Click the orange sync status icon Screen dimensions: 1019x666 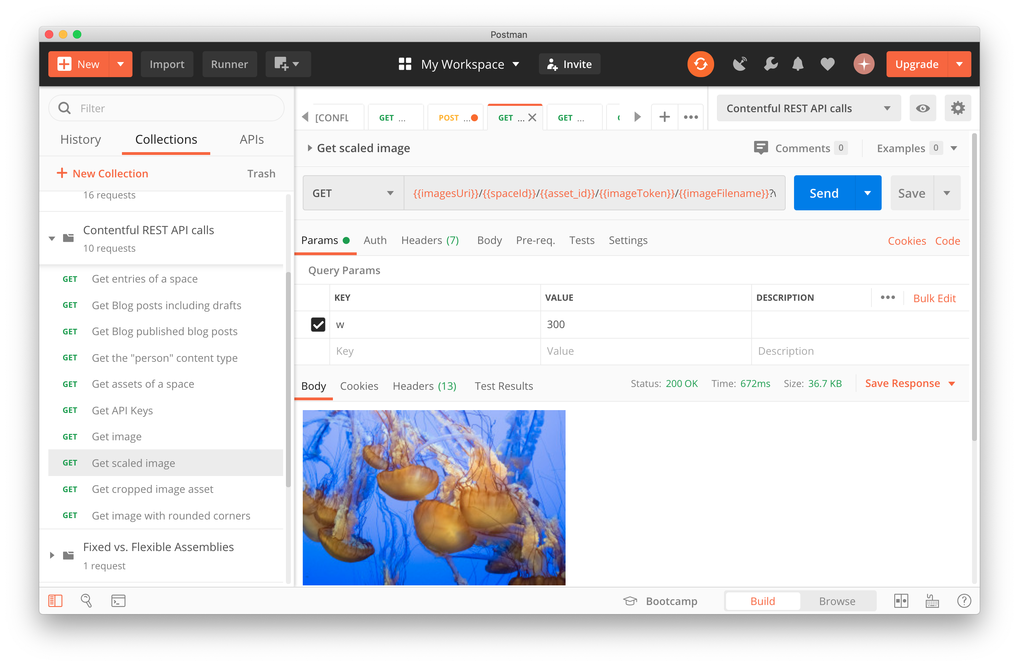[x=700, y=64]
